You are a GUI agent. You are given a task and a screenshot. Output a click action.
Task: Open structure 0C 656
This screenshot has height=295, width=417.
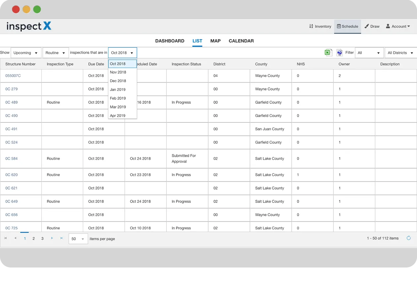[12, 214]
